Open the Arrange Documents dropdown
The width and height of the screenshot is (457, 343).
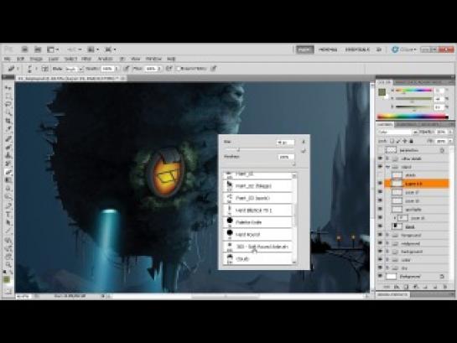(x=94, y=49)
